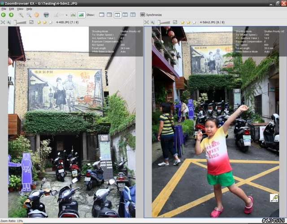This screenshot has width=287, height=224.
Task: Click the Synchronize button
Action: click(x=151, y=15)
